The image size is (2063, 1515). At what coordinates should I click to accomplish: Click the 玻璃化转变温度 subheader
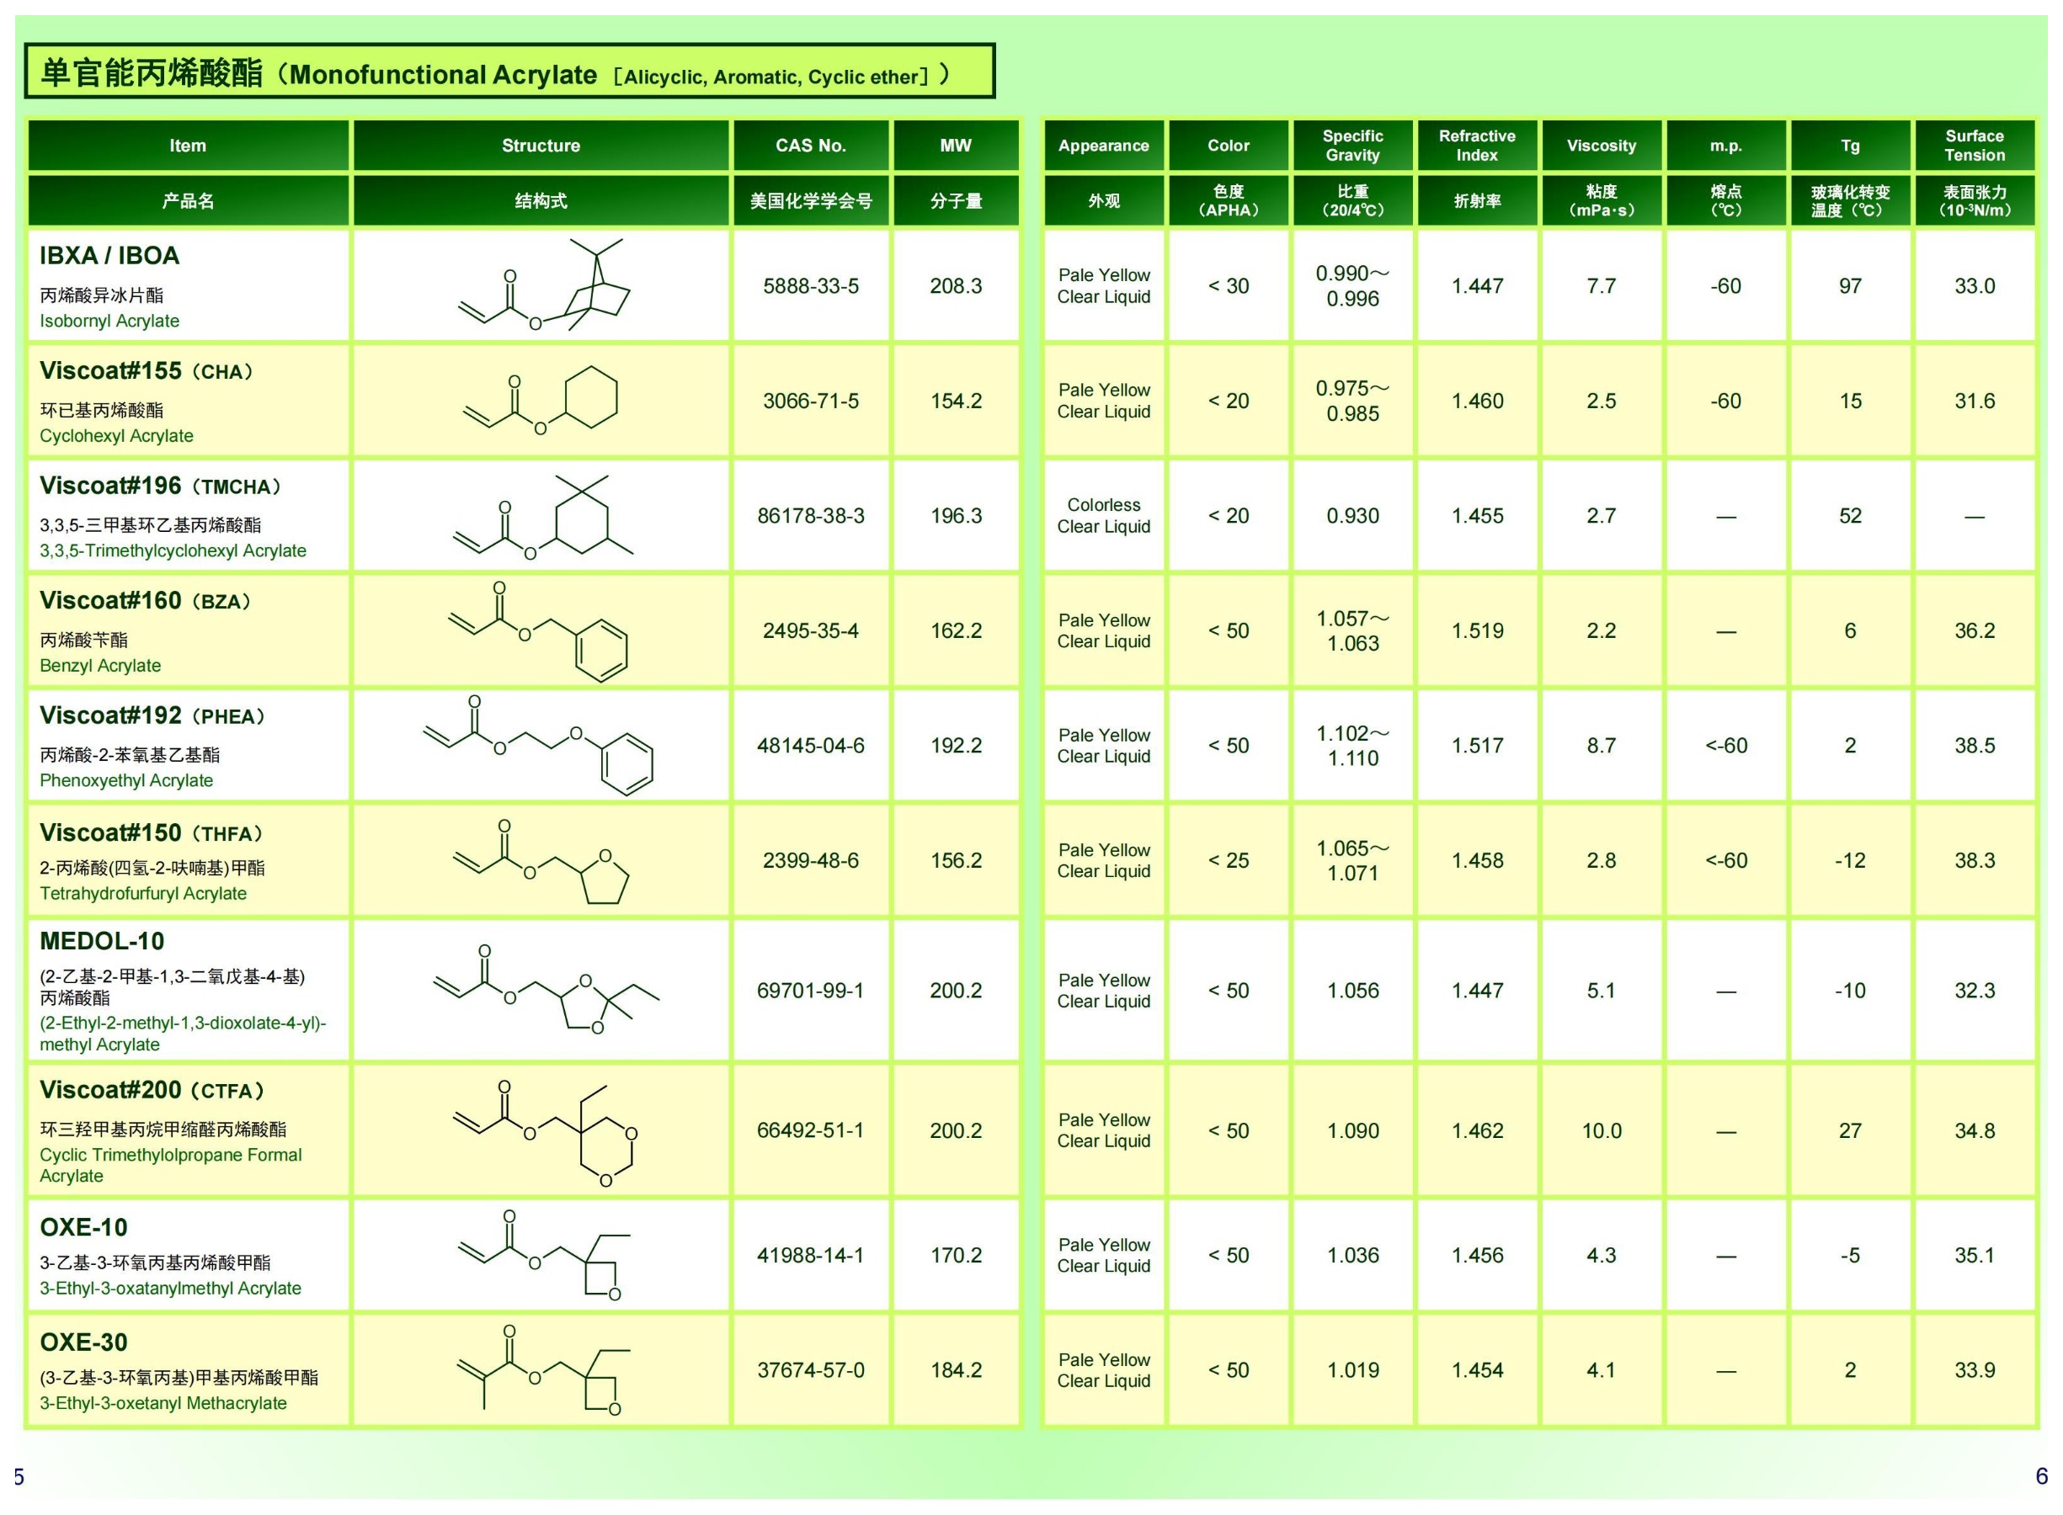point(1850,201)
